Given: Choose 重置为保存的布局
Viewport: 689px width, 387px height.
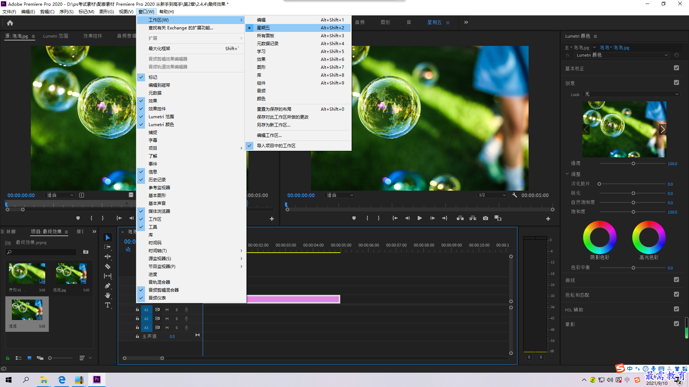Looking at the screenshot, I should point(298,109).
